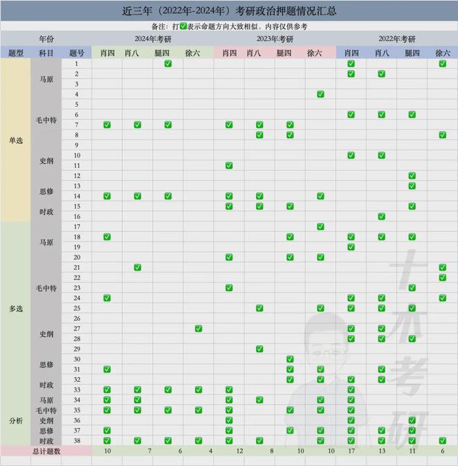Select the total value 12 in the bottom row
458x466 pixels.
239,451
